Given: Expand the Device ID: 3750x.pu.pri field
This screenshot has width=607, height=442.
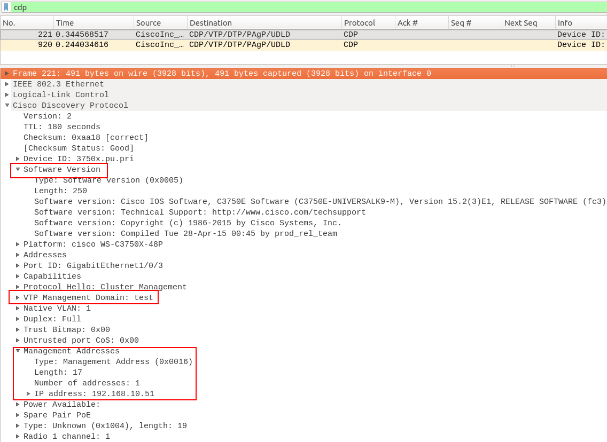Looking at the screenshot, I should click(x=18, y=159).
